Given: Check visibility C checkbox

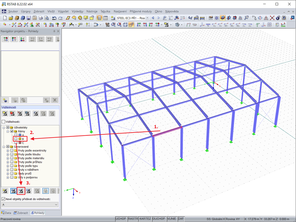Looking at the screenshot, I should coord(16,143).
